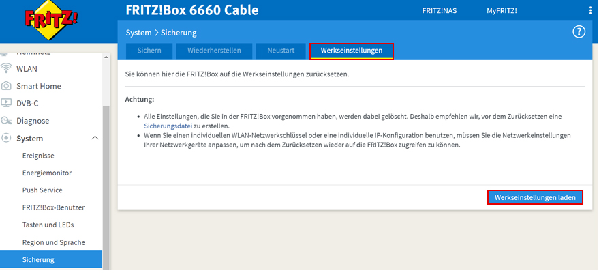The height and width of the screenshot is (273, 599).
Task: Click the WLAN wifi icon
Action: (7, 69)
